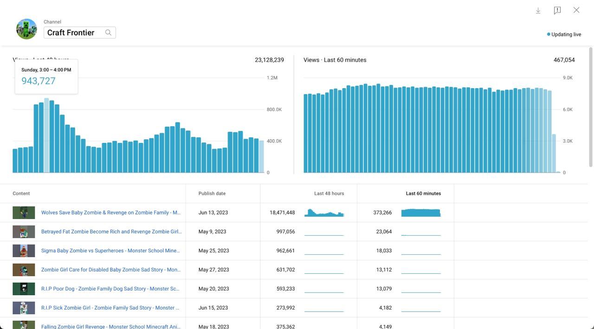
Task: Click the highlighted Sunday 3:00–4:00 PM bar
Action: (46, 135)
